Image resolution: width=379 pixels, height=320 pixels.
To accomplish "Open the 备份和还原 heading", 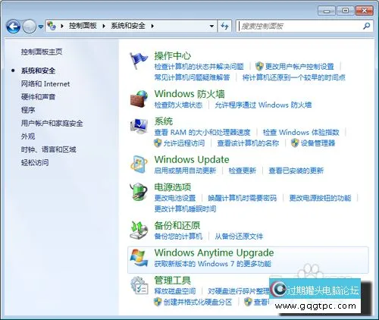I will pos(177,225).
